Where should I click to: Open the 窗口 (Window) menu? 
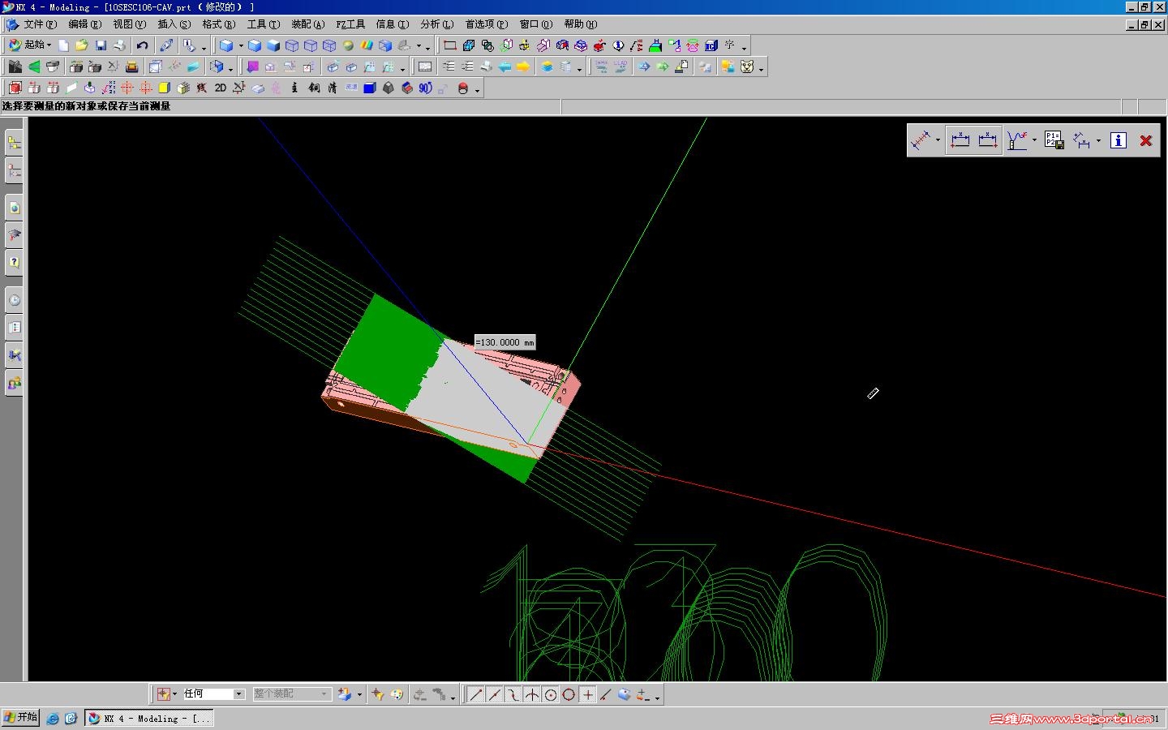point(535,24)
